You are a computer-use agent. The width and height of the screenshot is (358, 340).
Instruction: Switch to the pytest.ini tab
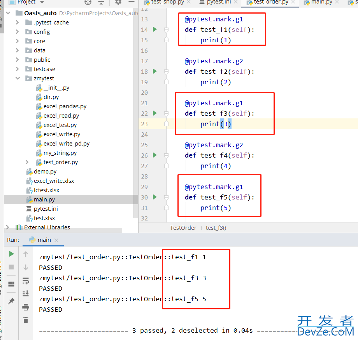coord(215,2)
